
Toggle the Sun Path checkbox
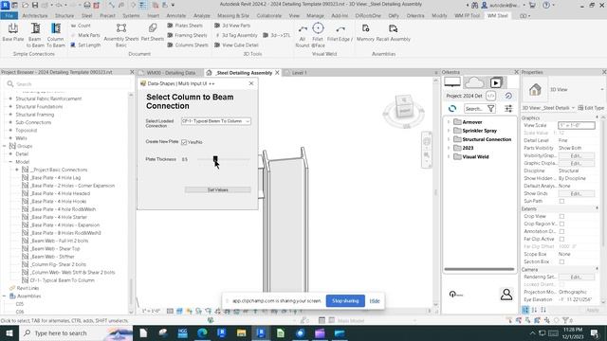561,201
